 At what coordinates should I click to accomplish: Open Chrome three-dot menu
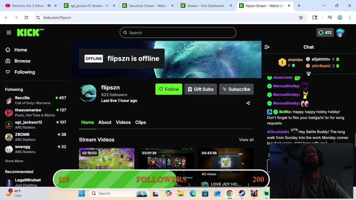tap(350, 17)
